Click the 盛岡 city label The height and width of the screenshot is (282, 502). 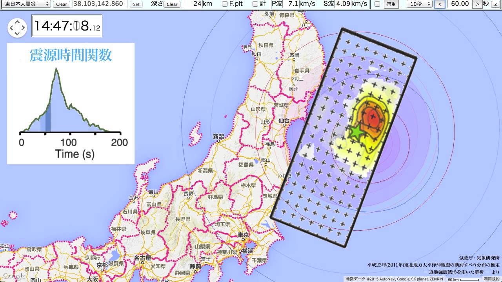click(295, 55)
